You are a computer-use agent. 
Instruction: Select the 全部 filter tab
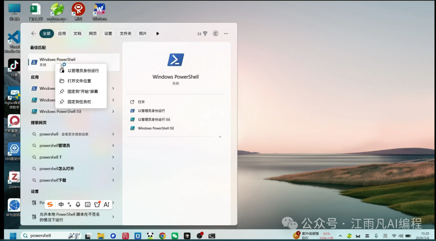pyautogui.click(x=47, y=33)
